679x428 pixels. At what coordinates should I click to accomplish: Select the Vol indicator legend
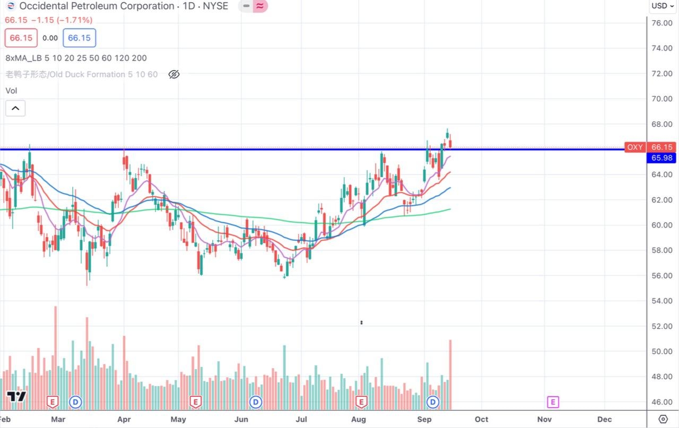tap(11, 91)
